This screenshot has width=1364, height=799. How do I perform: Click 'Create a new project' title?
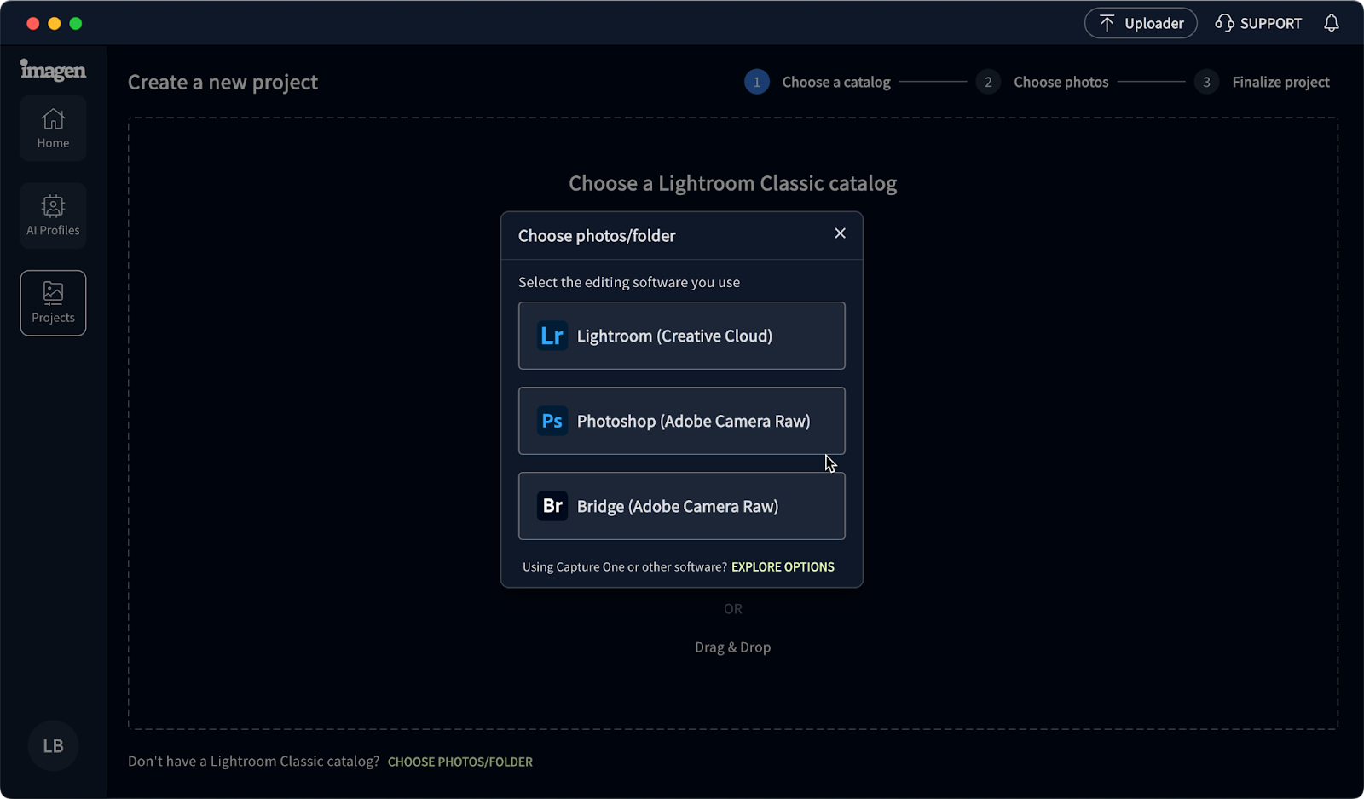(223, 82)
